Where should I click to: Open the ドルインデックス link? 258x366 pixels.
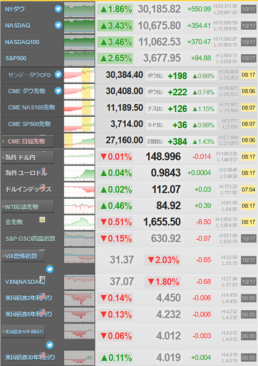tap(28, 189)
